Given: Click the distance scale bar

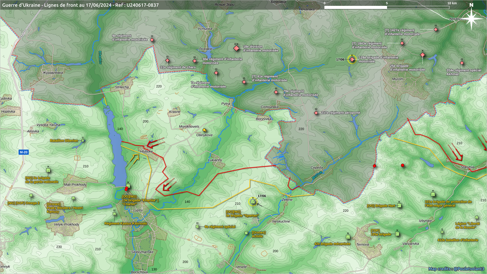Looking at the screenshot, I should coord(387,7).
